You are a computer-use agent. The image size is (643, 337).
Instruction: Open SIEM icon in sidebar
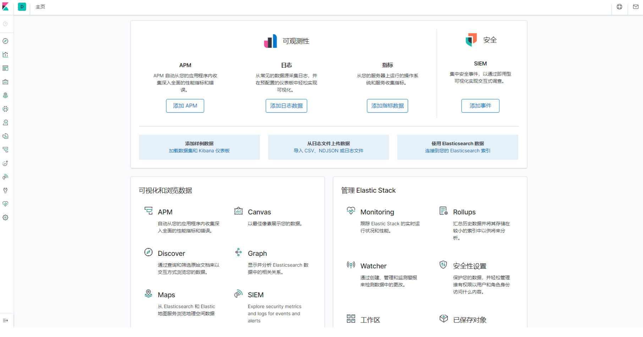(x=5, y=177)
